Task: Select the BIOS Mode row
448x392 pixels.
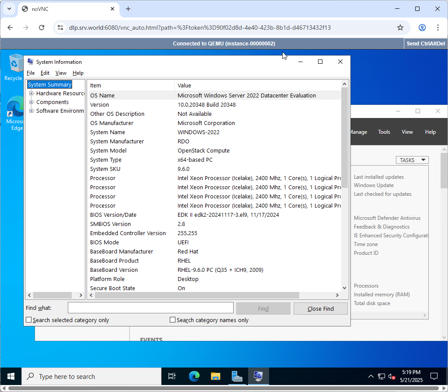Action: coord(215,243)
